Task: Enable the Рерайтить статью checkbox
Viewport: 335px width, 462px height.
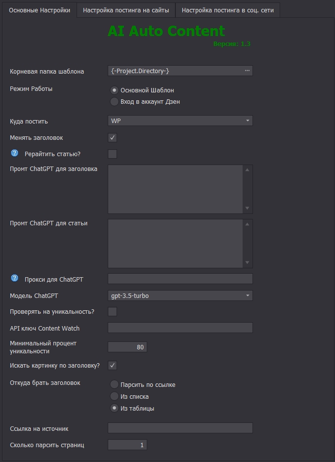Action: [x=113, y=154]
